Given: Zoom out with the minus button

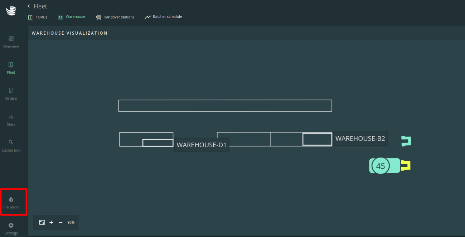Looking at the screenshot, I should point(60,222).
